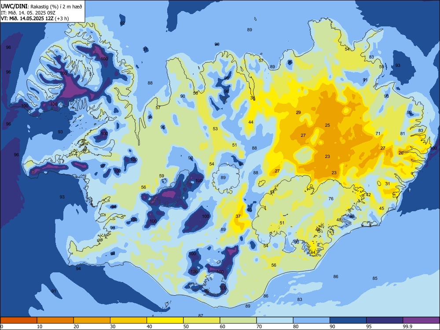Select the map value '38'
The image size is (440, 330).
tap(253, 98)
